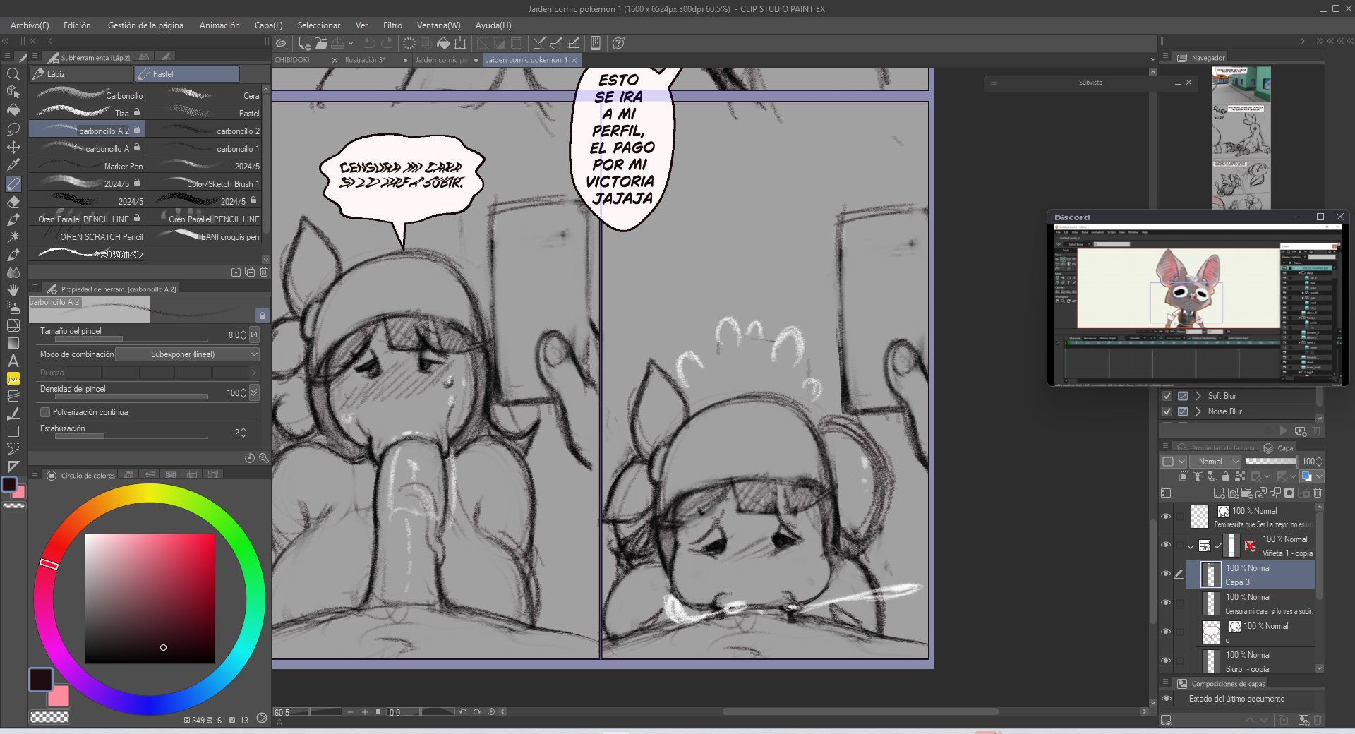Screen dimensions: 1355x734
Task: Click the Navegador page thumbnail
Action: tap(1241, 138)
